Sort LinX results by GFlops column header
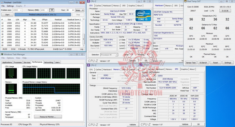235x127 pixels. (45, 20)
